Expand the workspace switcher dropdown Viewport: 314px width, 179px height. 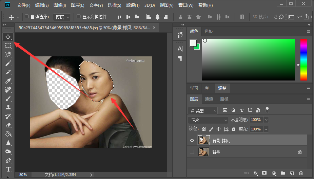point(298,17)
